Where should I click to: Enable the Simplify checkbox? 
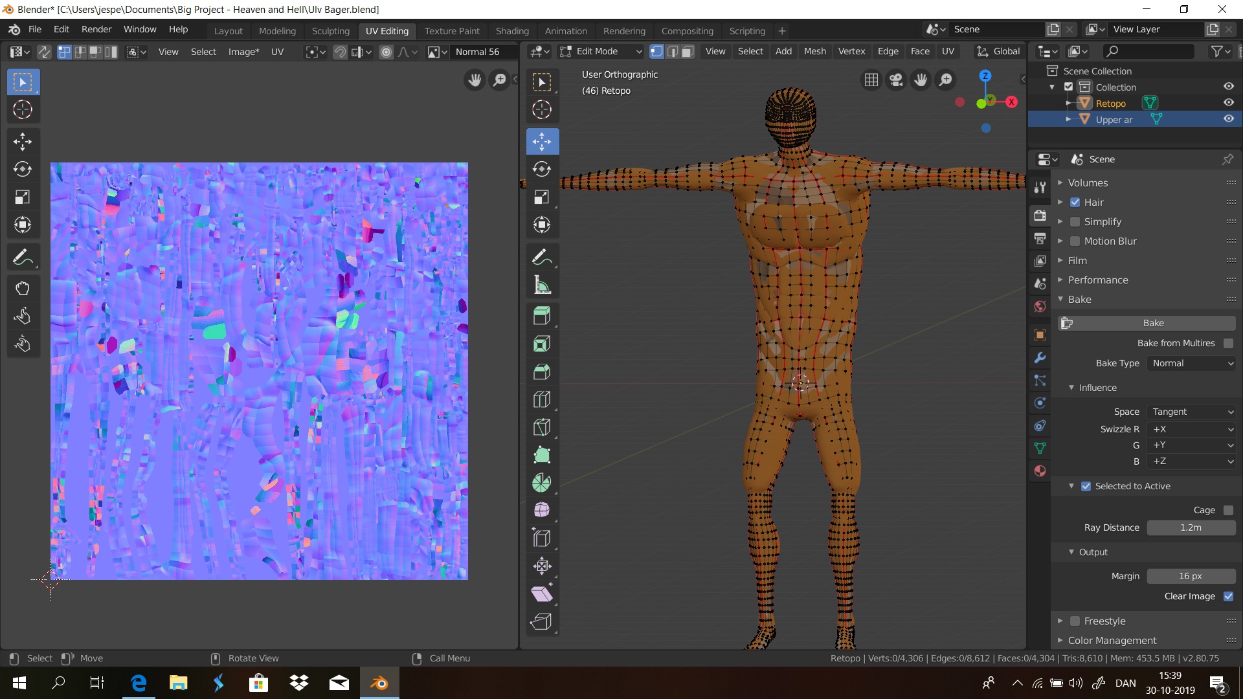[x=1075, y=221]
